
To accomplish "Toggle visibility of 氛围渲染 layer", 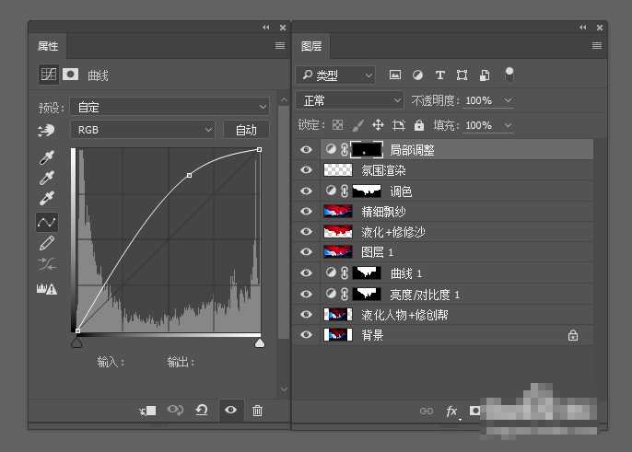I will tap(307, 170).
